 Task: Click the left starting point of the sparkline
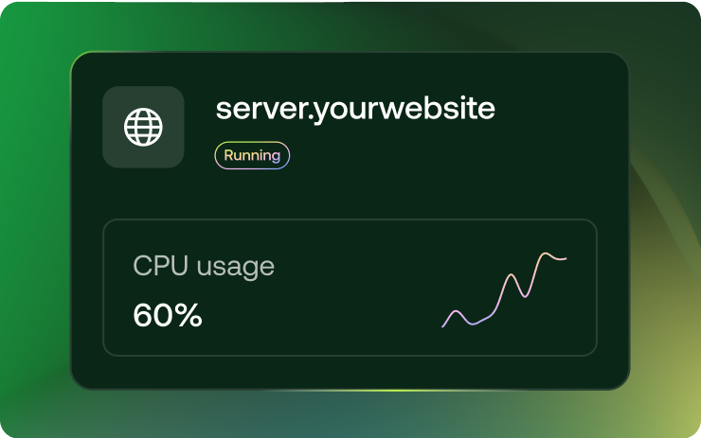[x=443, y=326]
